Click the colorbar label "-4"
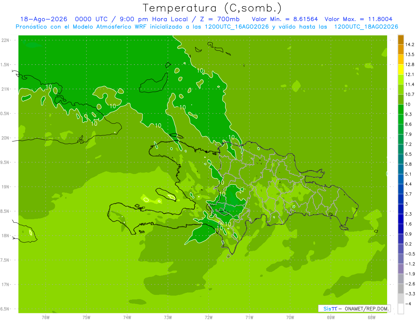This screenshot has width=417, height=322. pos(408,304)
